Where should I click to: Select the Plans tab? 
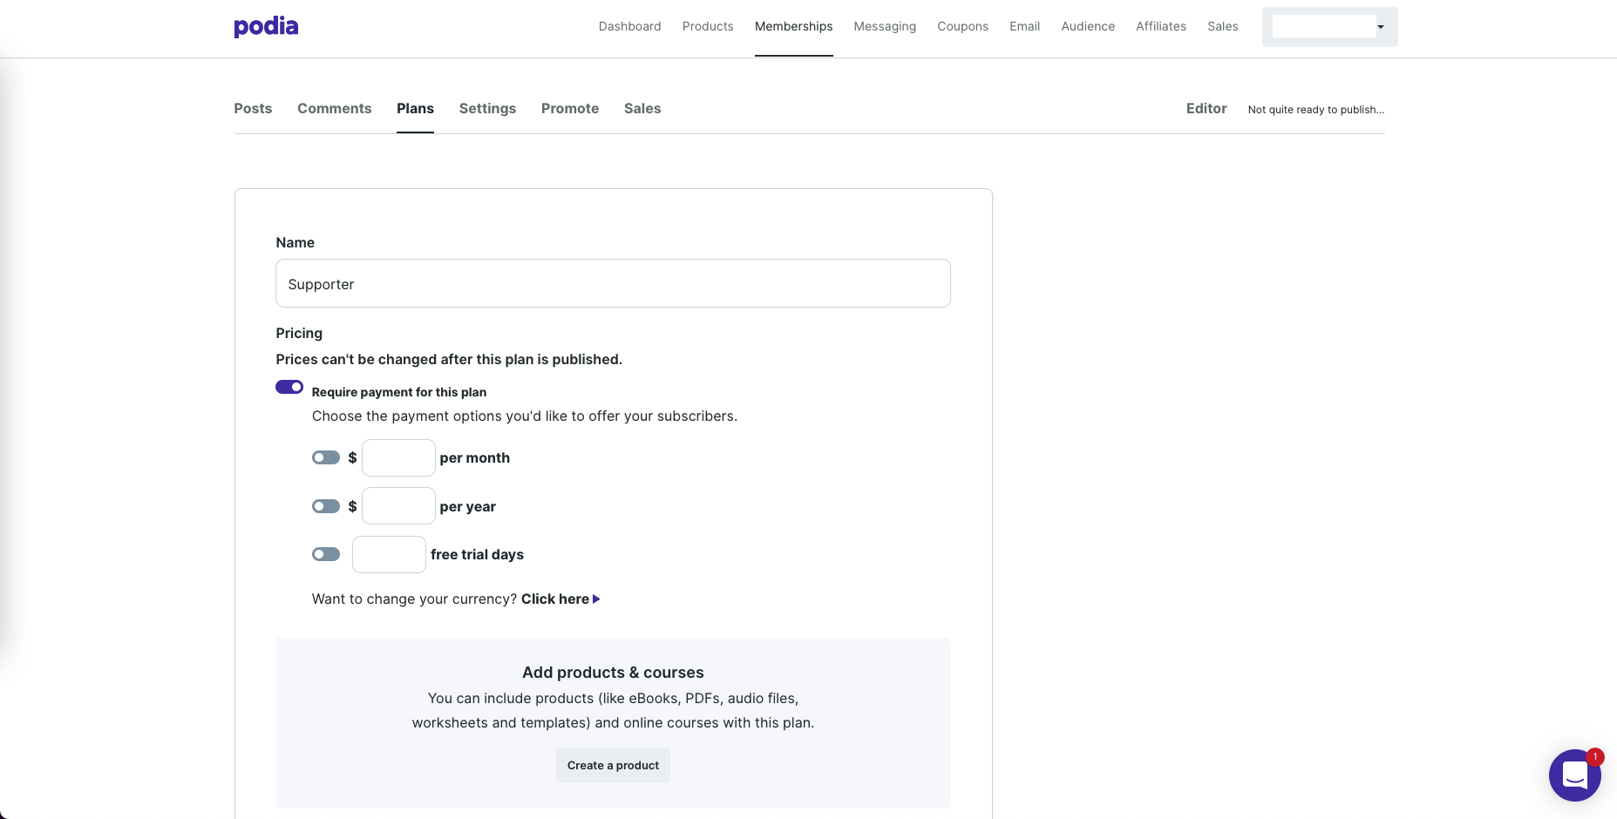(415, 108)
